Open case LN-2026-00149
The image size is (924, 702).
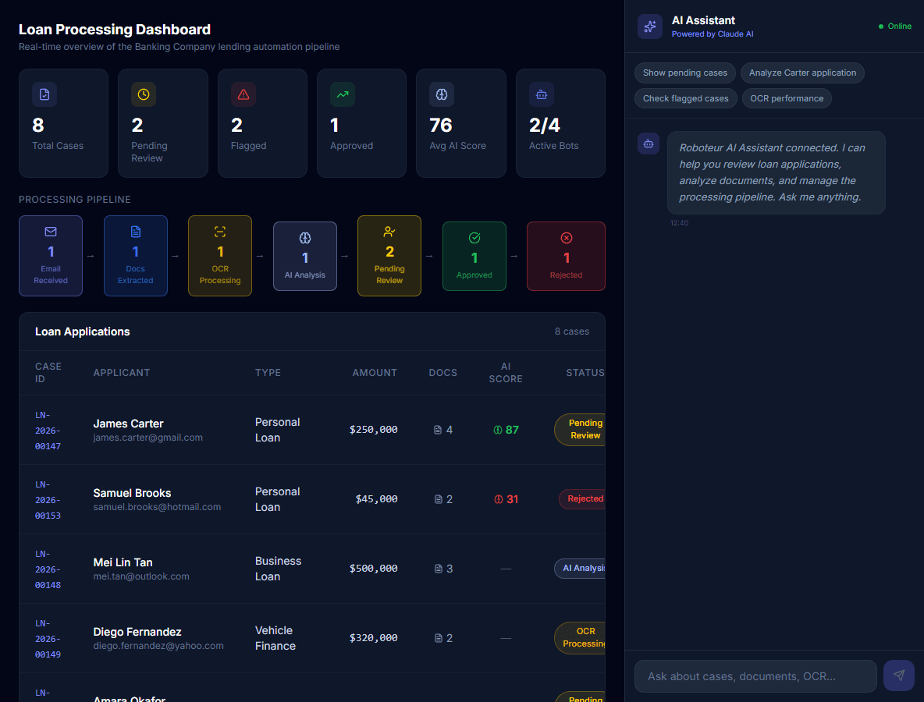click(x=48, y=639)
